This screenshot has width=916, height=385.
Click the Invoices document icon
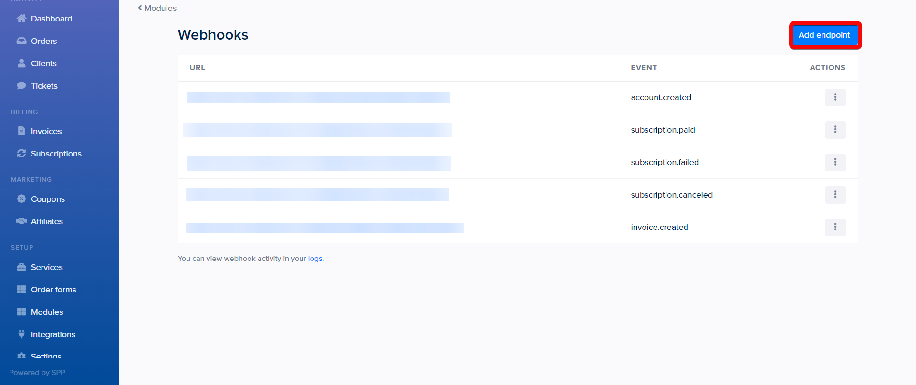pyautogui.click(x=21, y=131)
